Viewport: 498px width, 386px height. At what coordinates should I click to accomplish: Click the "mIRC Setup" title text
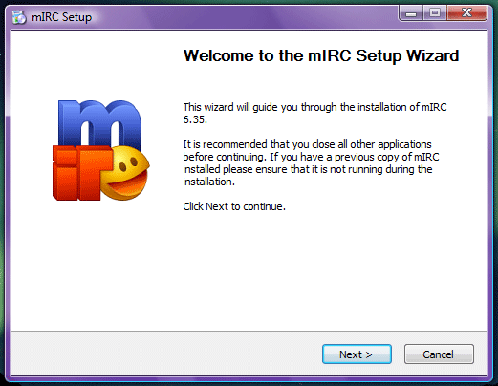pyautogui.click(x=61, y=17)
